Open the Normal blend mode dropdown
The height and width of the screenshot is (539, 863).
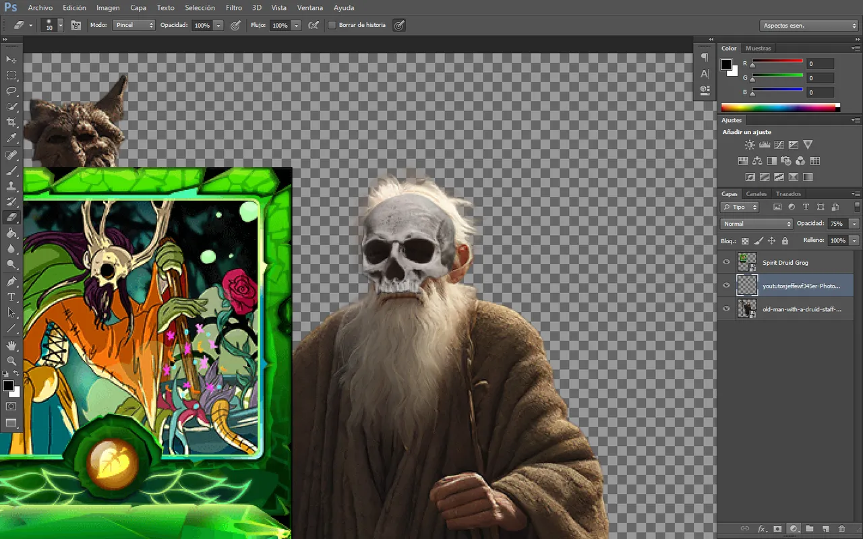click(x=756, y=224)
